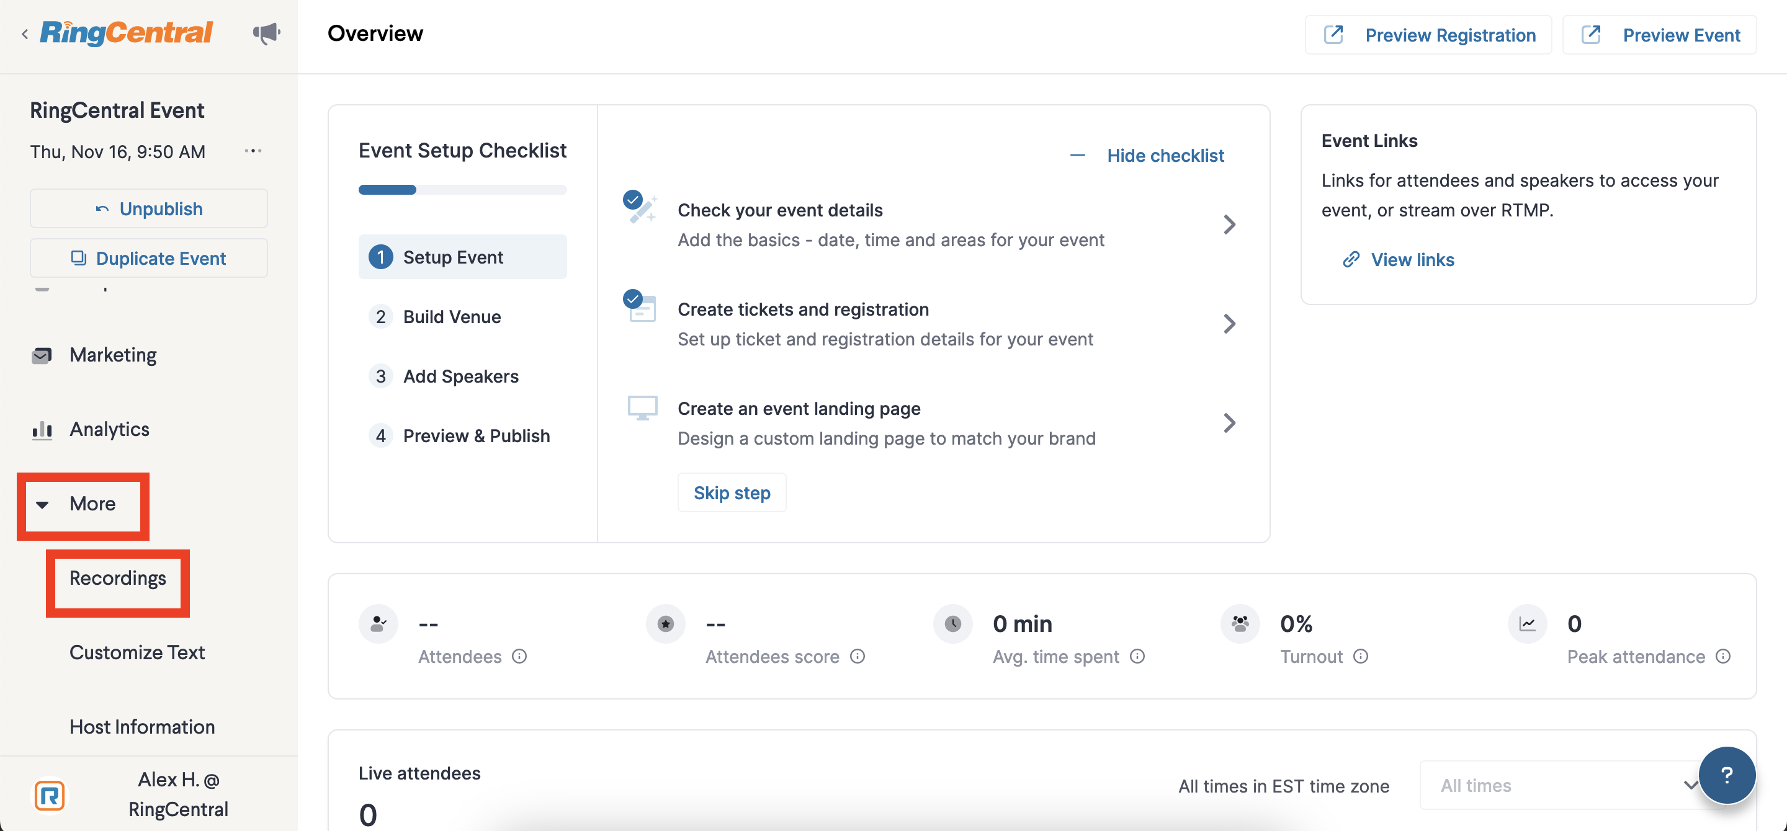
Task: Click the RingCentral Event title
Action: [117, 110]
